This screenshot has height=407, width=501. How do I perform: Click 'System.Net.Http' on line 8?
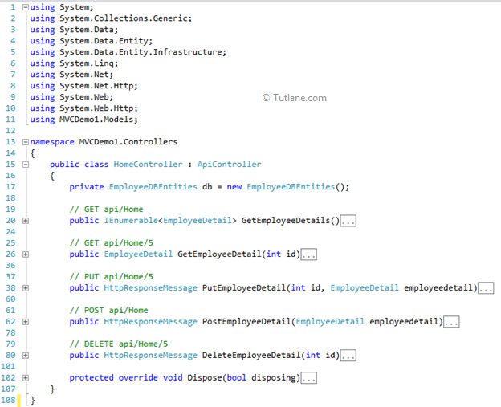(96, 86)
